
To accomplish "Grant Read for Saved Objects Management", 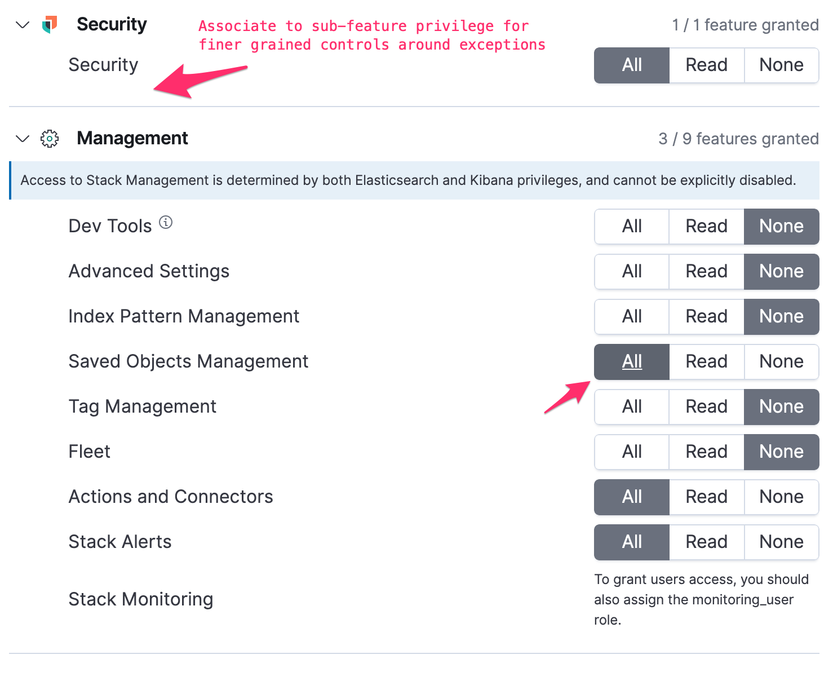I will [706, 361].
